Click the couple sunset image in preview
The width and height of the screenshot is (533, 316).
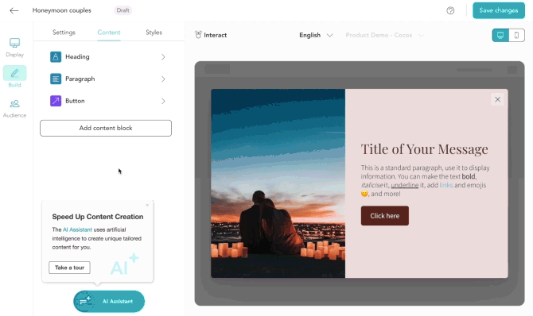pos(278,183)
